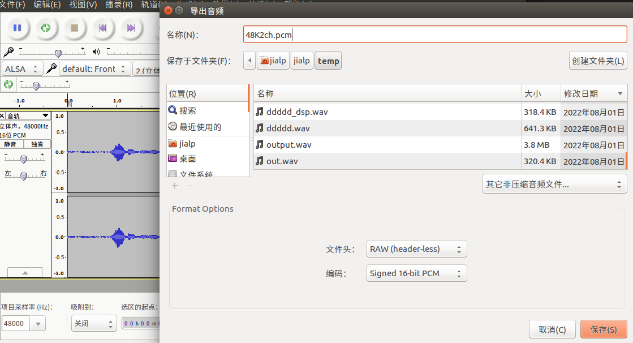The height and width of the screenshot is (343, 633).
Task: Select the jialp home folder in sidebar
Action: coord(187,144)
